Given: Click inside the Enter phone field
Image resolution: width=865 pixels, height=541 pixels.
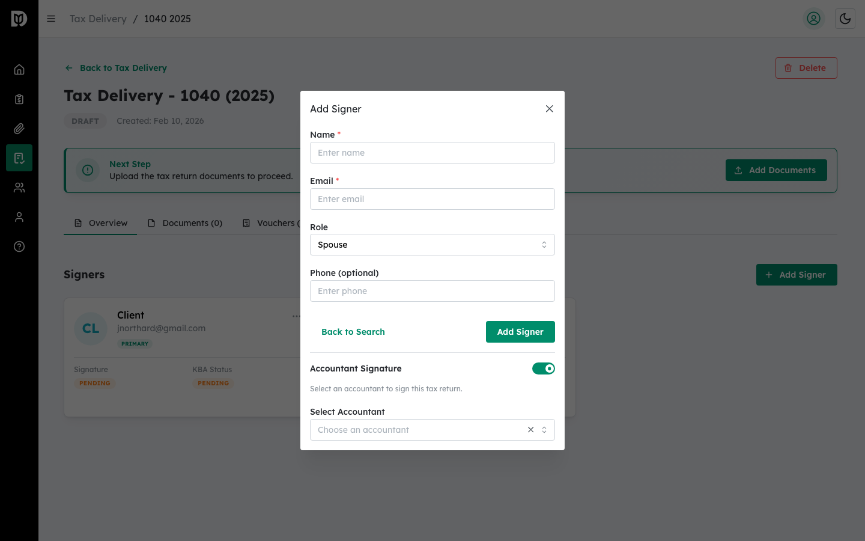Looking at the screenshot, I should click(x=432, y=291).
